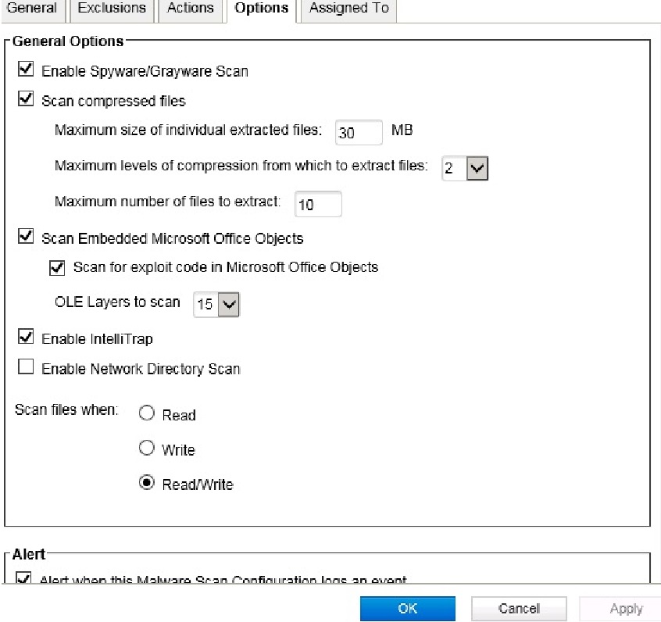Choose the Write scan option
661x622 pixels.
coord(146,449)
